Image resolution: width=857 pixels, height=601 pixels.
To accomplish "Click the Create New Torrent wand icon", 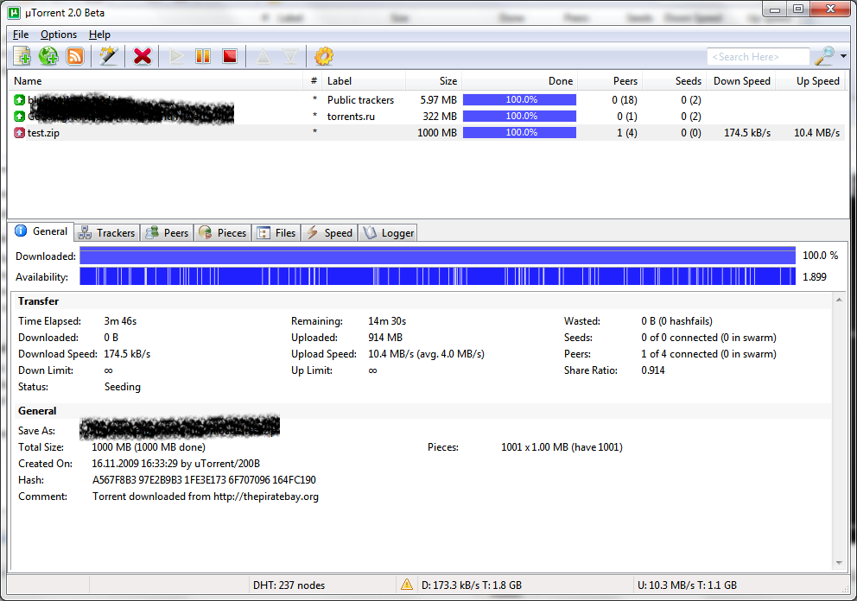I will (x=108, y=56).
